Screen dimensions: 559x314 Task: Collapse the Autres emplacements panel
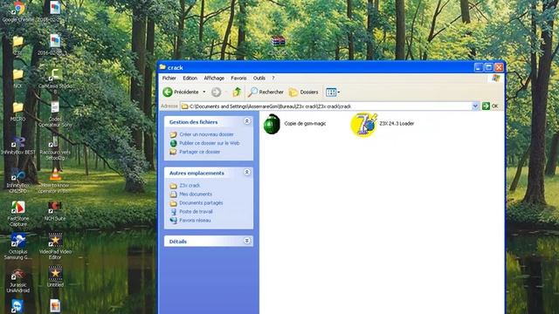(246, 173)
